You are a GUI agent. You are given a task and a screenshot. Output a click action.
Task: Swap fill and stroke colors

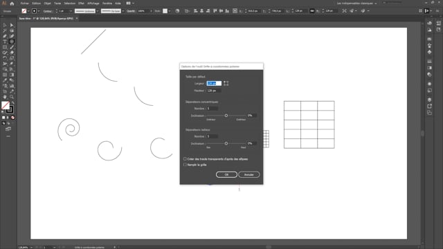(12, 103)
